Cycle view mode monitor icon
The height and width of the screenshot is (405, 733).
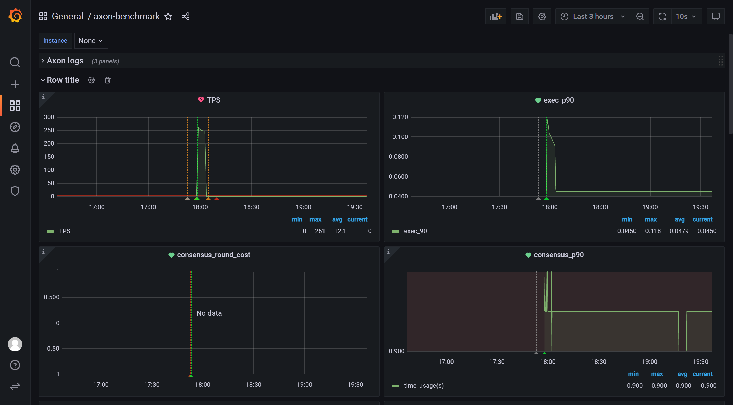[x=715, y=17]
